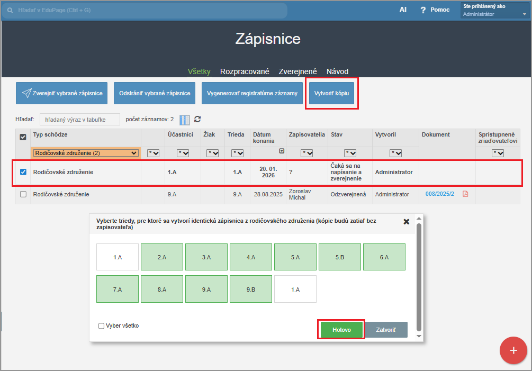This screenshot has height=371, width=532.
Task: Open the PDF document icon
Action: tap(465, 194)
